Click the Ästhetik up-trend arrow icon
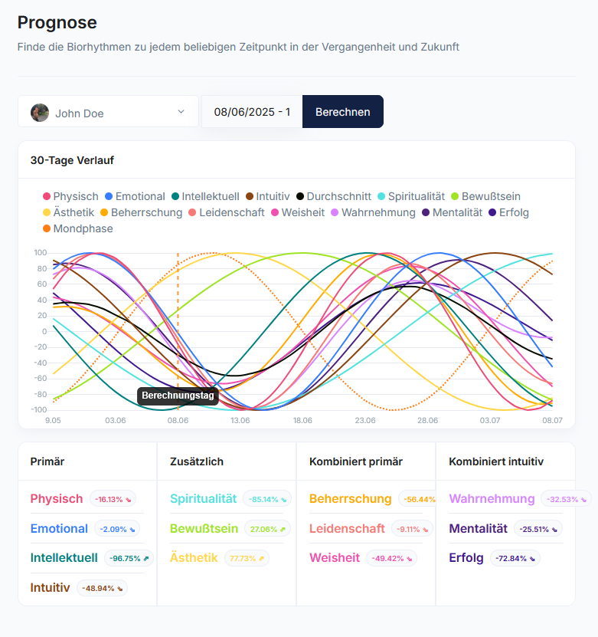This screenshot has width=598, height=637. coord(261,559)
